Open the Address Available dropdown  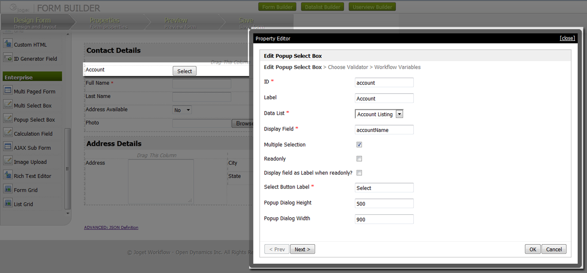pos(182,110)
